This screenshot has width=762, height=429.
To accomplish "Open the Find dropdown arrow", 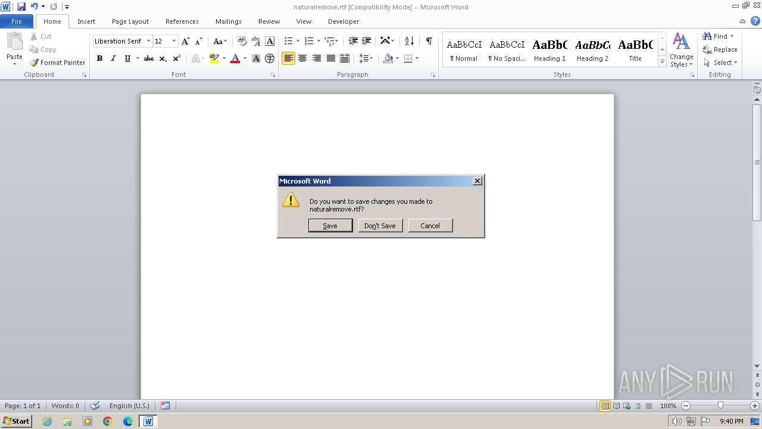I will click(x=732, y=36).
